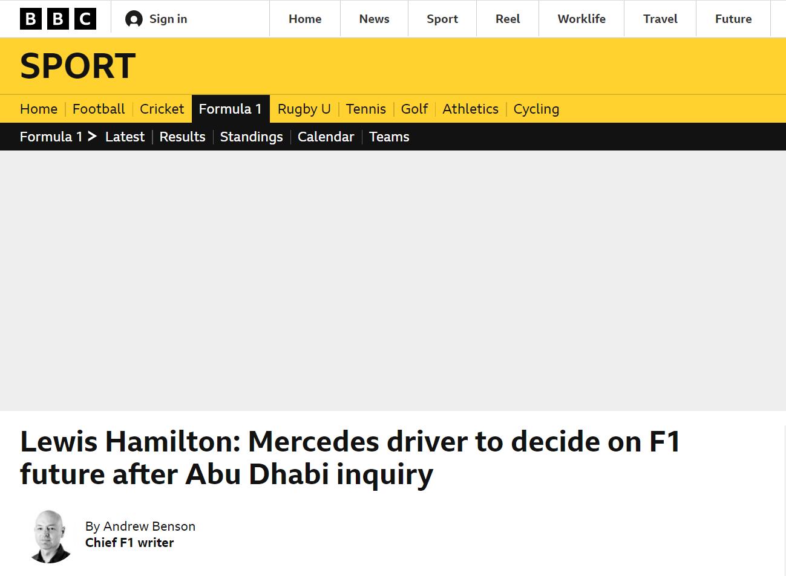Open the Formula 1 Calendar
The width and height of the screenshot is (786, 576).
pos(326,137)
